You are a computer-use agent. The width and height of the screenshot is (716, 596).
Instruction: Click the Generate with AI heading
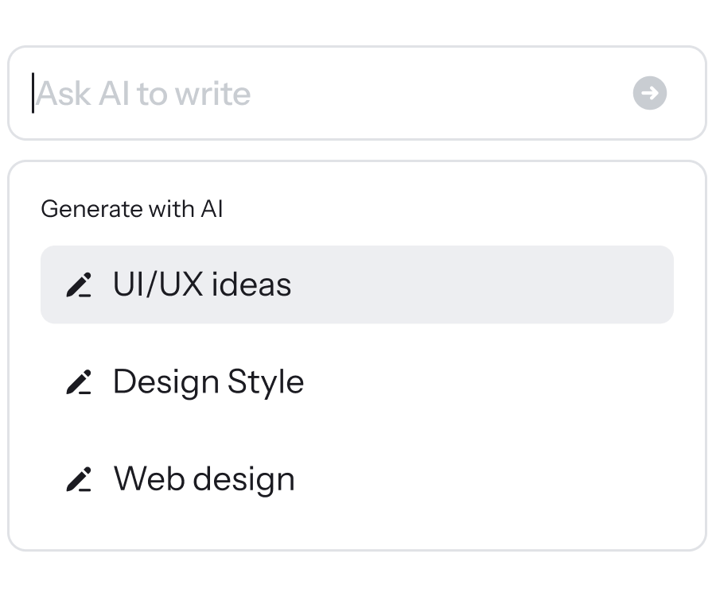[131, 209]
